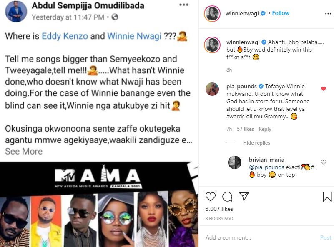
Task: Like the post with the heart icon
Action: pyautogui.click(x=211, y=196)
